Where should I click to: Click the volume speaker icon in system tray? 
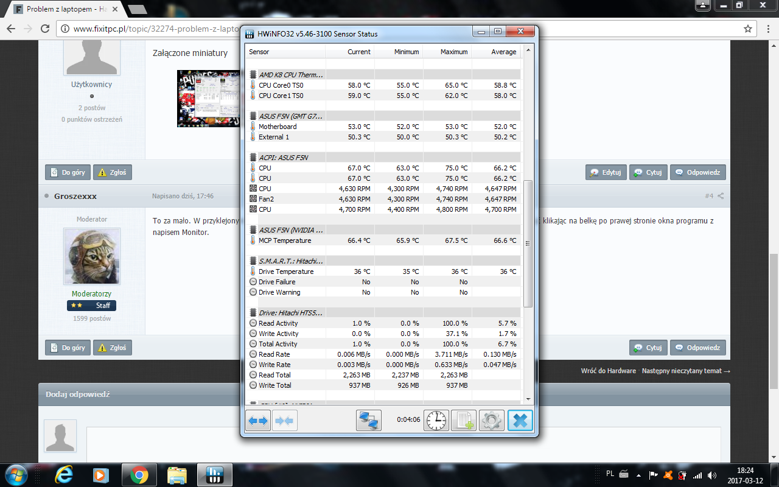[x=712, y=475]
